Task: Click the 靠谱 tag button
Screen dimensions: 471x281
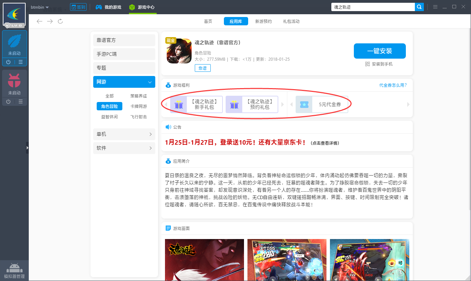Action: coord(202,68)
